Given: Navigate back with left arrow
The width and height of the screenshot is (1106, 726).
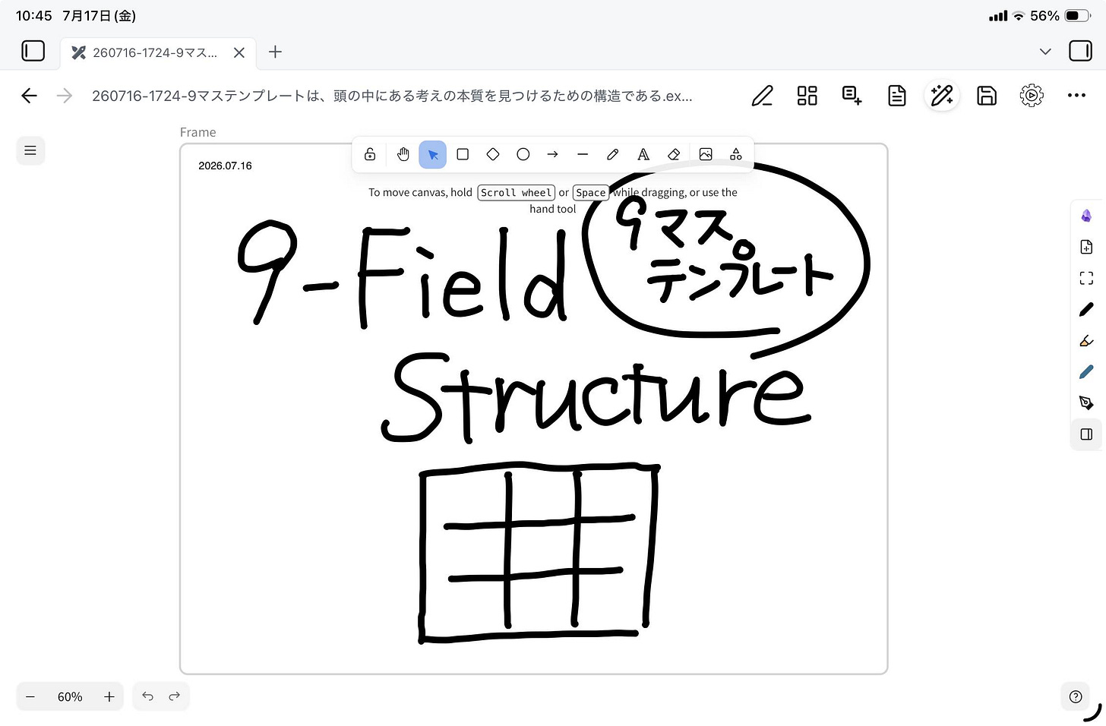Looking at the screenshot, I should (x=29, y=96).
